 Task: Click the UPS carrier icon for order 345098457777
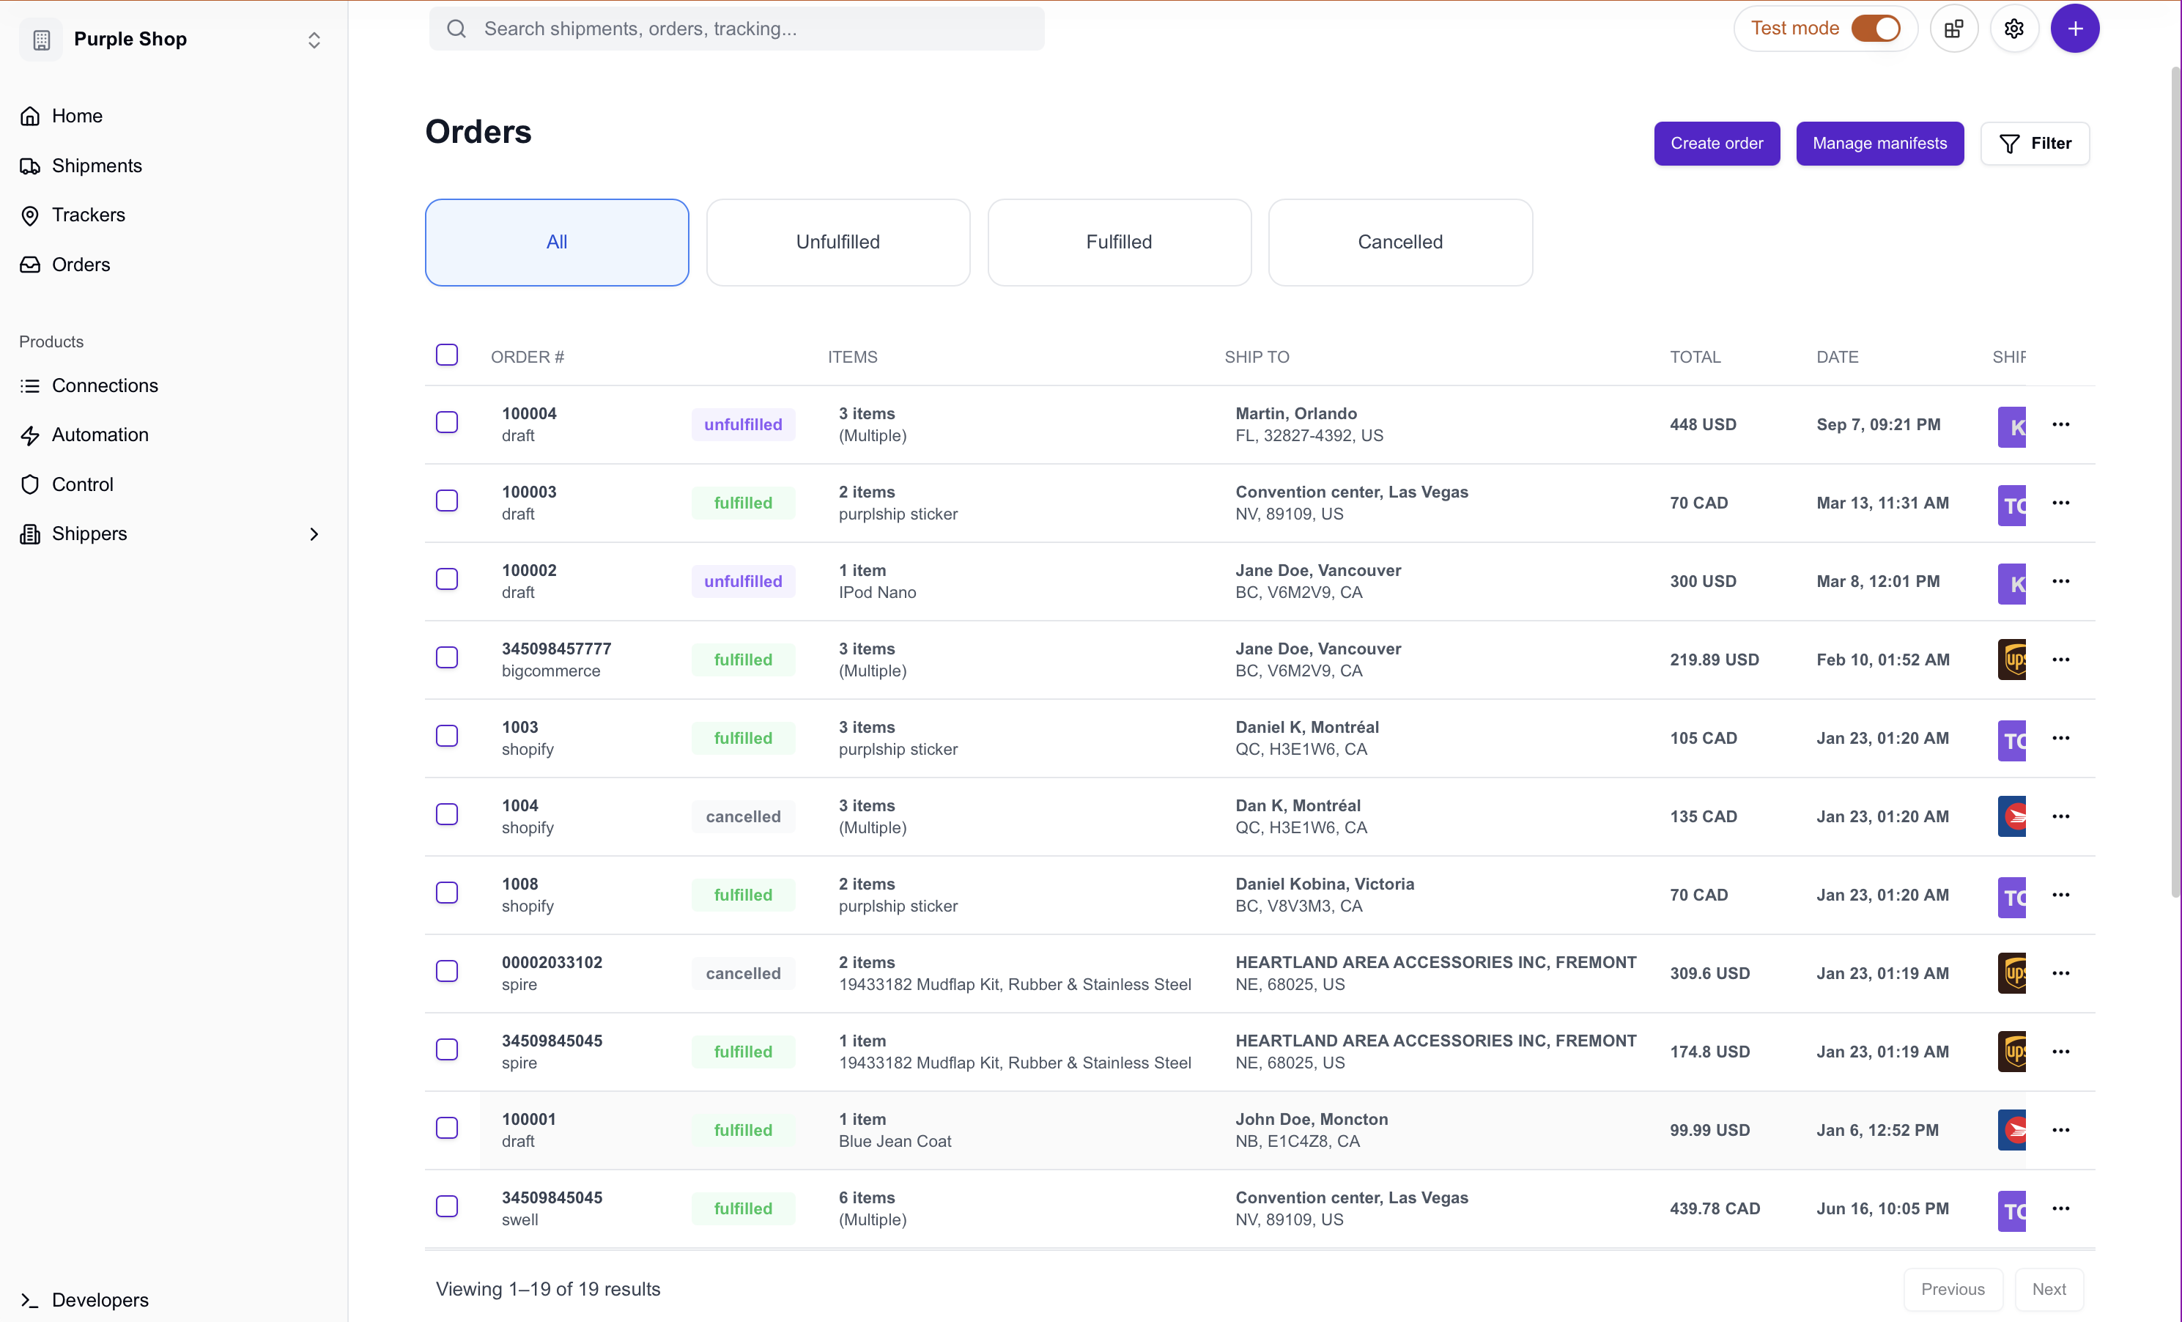tap(2011, 660)
